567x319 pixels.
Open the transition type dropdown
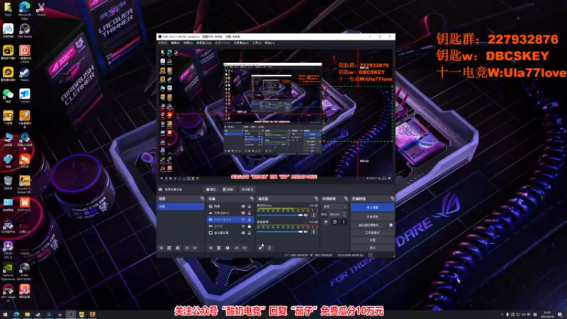tap(334, 206)
